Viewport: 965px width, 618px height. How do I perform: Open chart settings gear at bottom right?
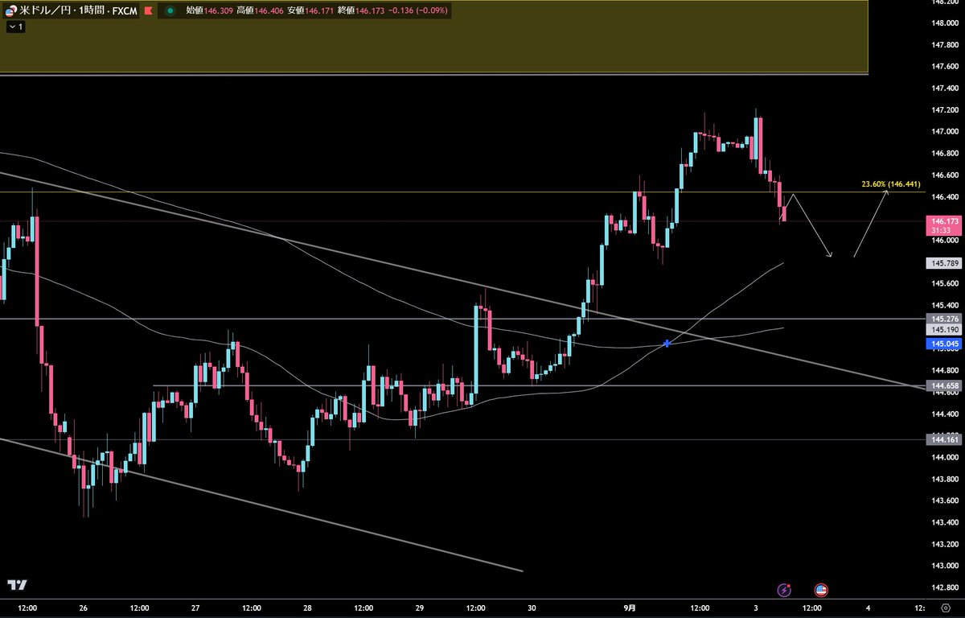[x=945, y=609]
